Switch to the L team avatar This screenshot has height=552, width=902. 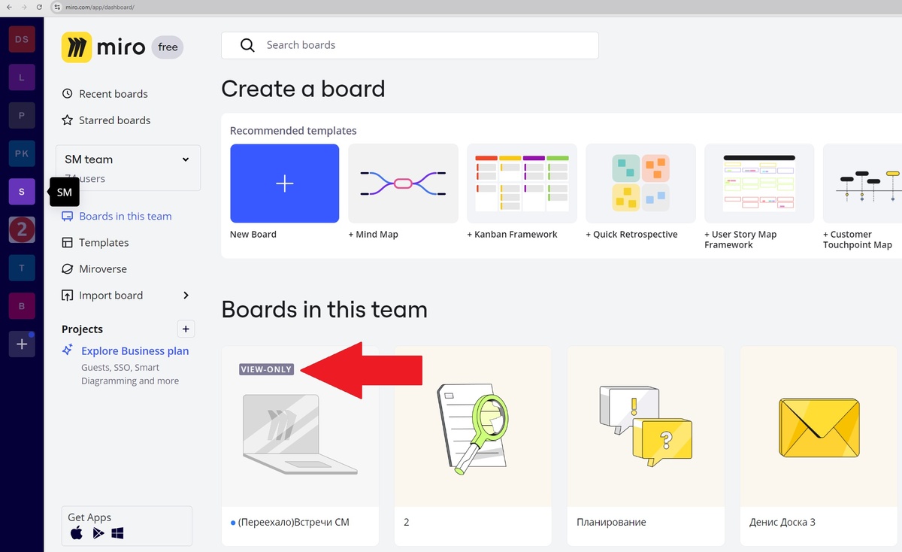(x=22, y=77)
